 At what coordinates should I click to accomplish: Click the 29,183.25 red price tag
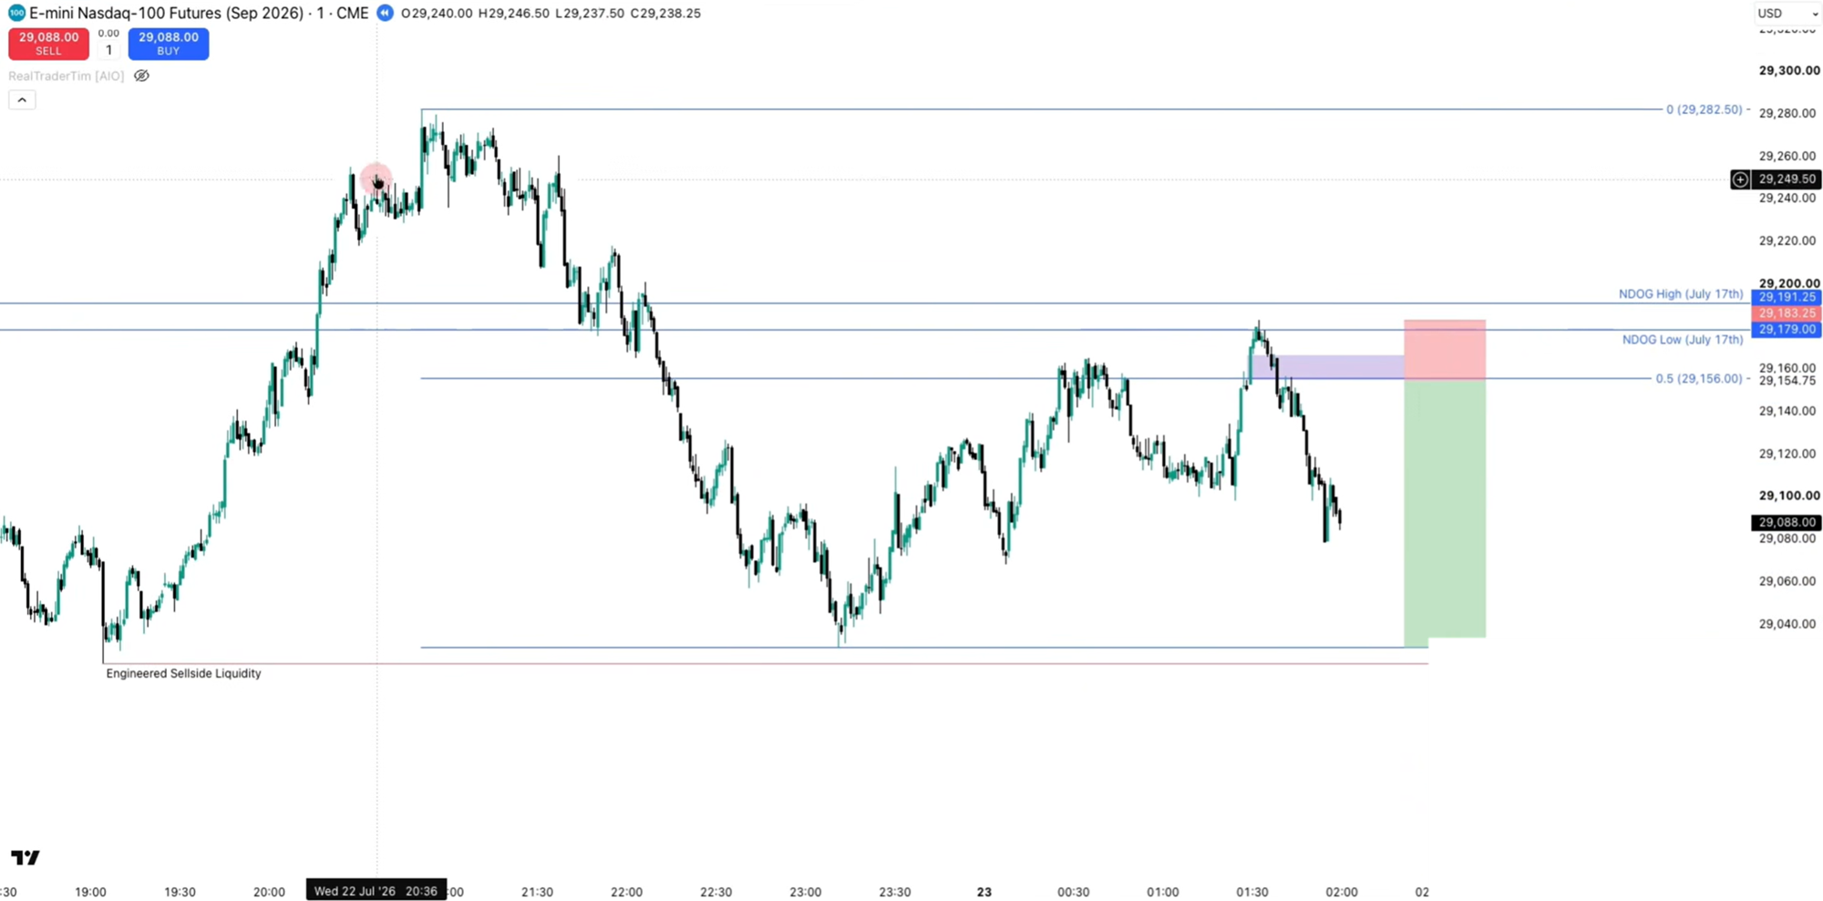(x=1787, y=313)
